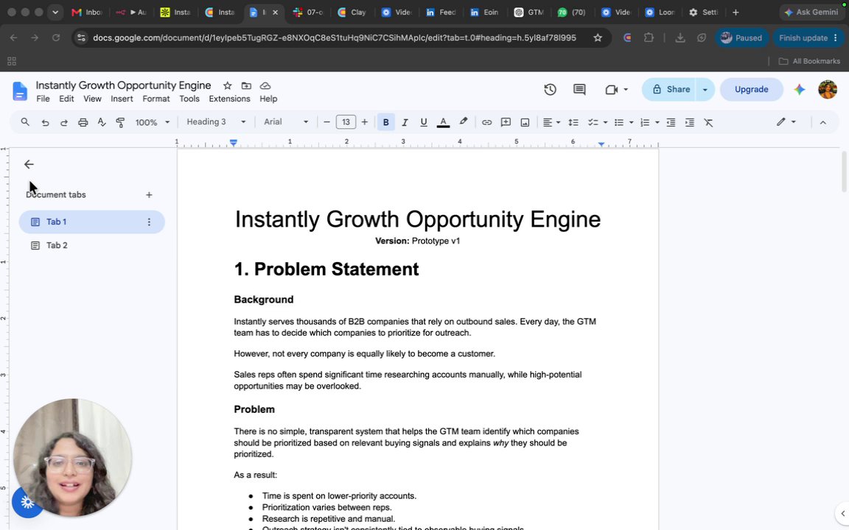Star the Instantly Growth Opportunity Engine document
The height and width of the screenshot is (530, 849).
tap(228, 85)
